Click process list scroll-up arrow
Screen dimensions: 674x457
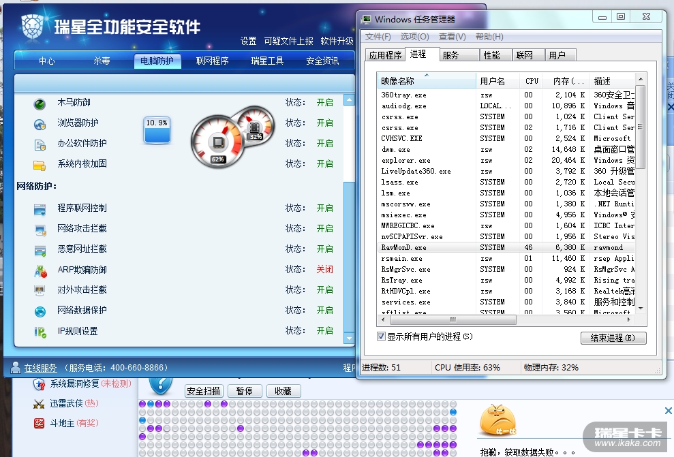(x=641, y=79)
